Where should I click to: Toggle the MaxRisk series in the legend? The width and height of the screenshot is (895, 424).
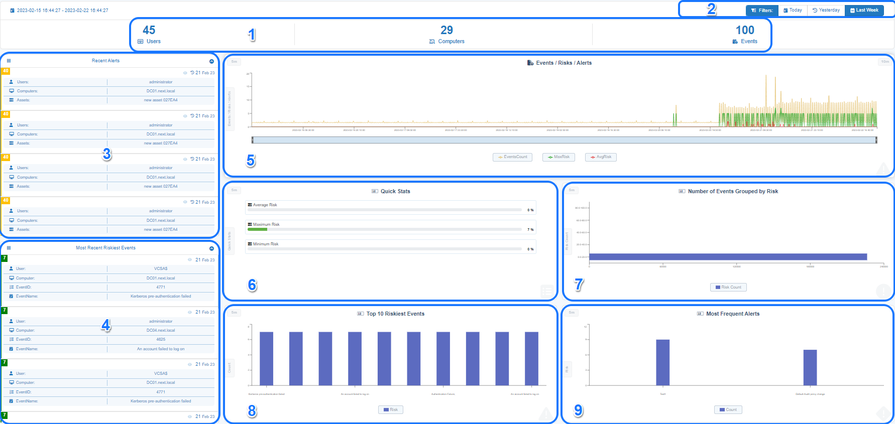[x=558, y=157]
